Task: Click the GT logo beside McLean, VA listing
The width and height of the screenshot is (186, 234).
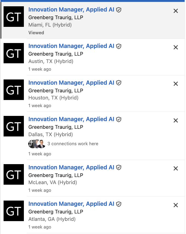Action: 13,174
